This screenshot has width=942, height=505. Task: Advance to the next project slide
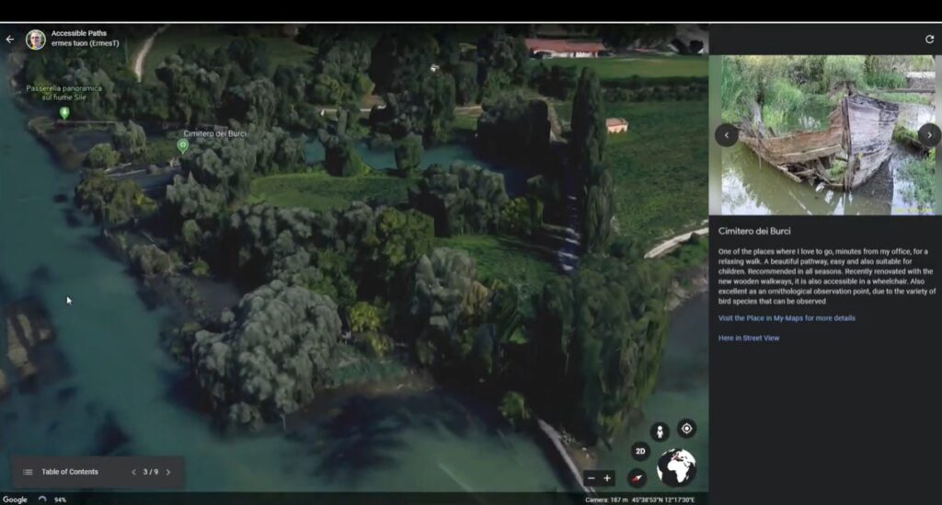pos(168,472)
